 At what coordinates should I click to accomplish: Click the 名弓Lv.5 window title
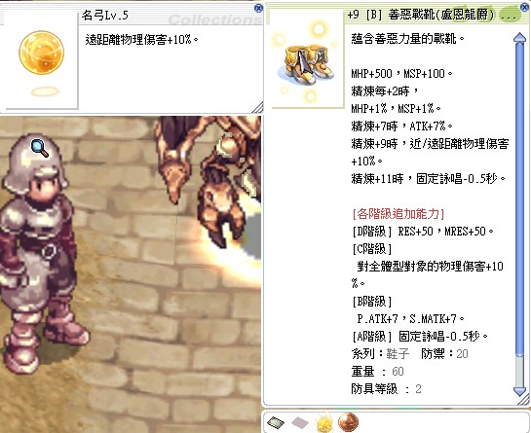coord(105,16)
